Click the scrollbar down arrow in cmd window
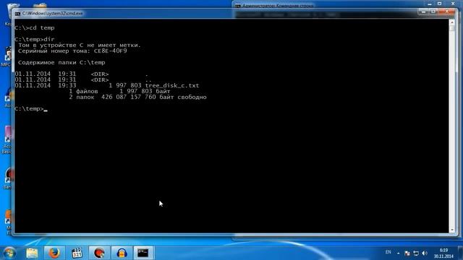Viewport: 463px width, 260px height. (452, 230)
